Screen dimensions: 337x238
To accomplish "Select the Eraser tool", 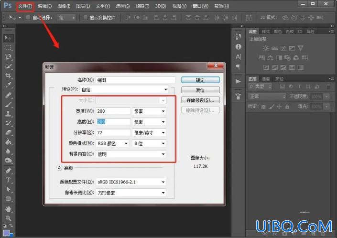I will (8, 132).
